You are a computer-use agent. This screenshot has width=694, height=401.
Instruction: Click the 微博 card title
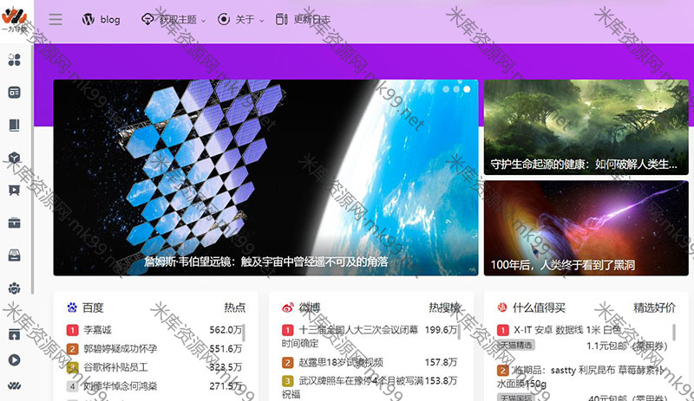click(309, 307)
